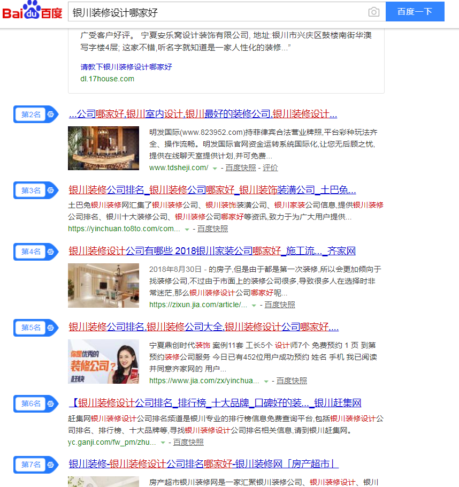Open the www.jia.com/zx/yinchua URL link
Viewport: 459px width, 487px height.
coord(204,381)
